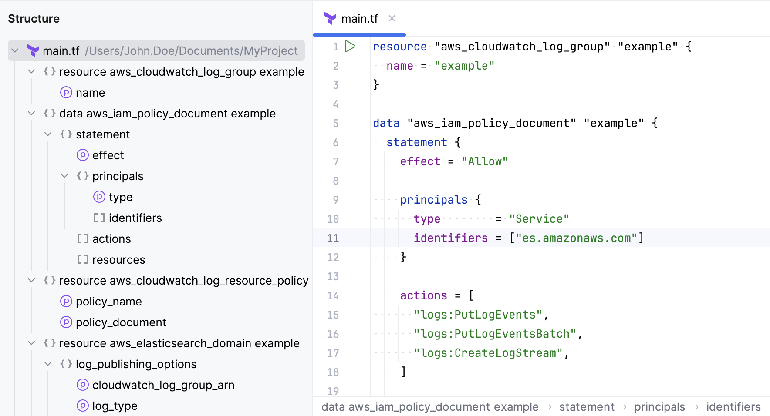Close the main.tf tab
This screenshot has width=770, height=416.
(392, 19)
